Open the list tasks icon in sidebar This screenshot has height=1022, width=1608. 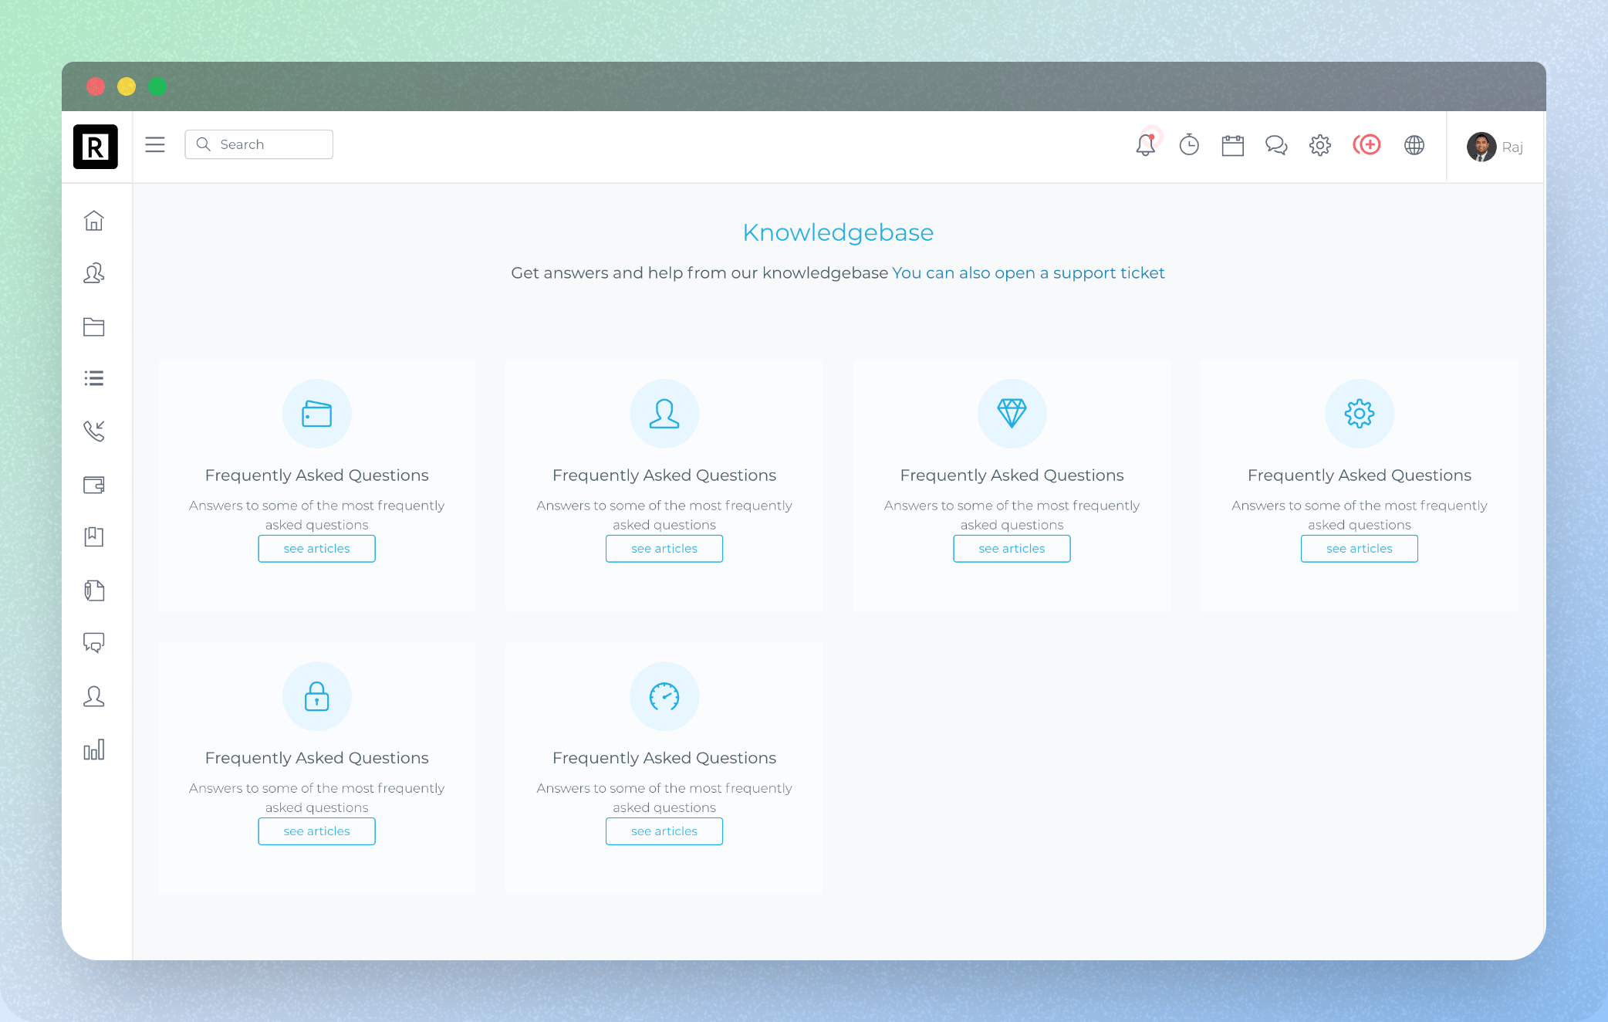click(x=94, y=378)
